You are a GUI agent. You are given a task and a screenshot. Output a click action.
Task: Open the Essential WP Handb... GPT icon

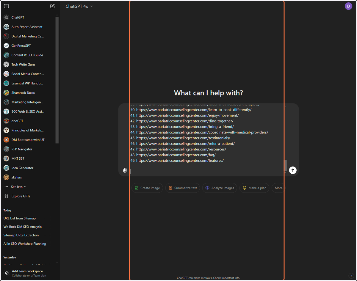6,83
